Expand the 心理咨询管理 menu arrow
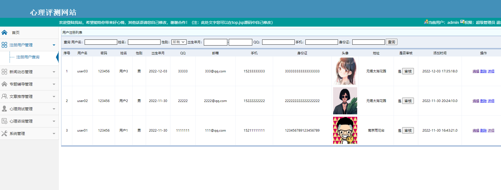This screenshot has height=190, width=501. [x=54, y=121]
